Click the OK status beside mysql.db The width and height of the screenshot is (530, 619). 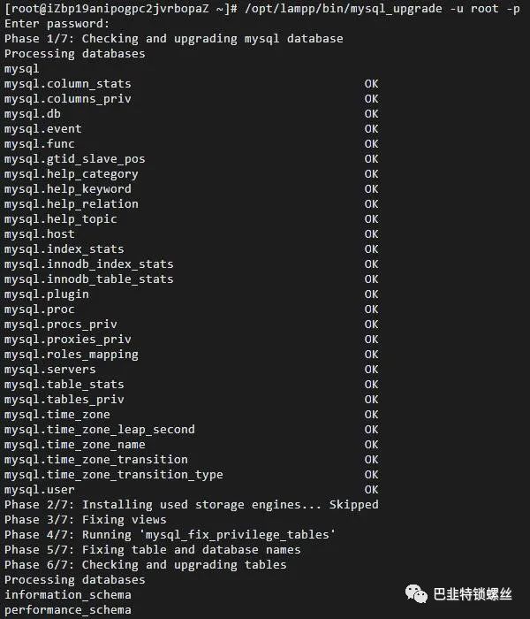(371, 114)
